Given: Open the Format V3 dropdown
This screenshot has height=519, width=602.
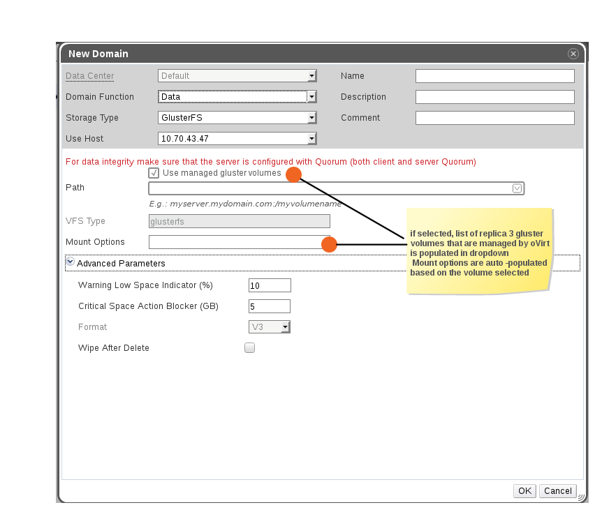Looking at the screenshot, I should coord(285,327).
